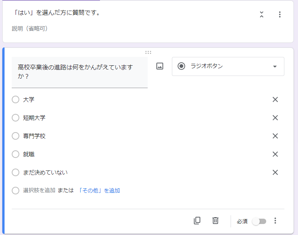Add image to question via picture icon

(x=160, y=66)
